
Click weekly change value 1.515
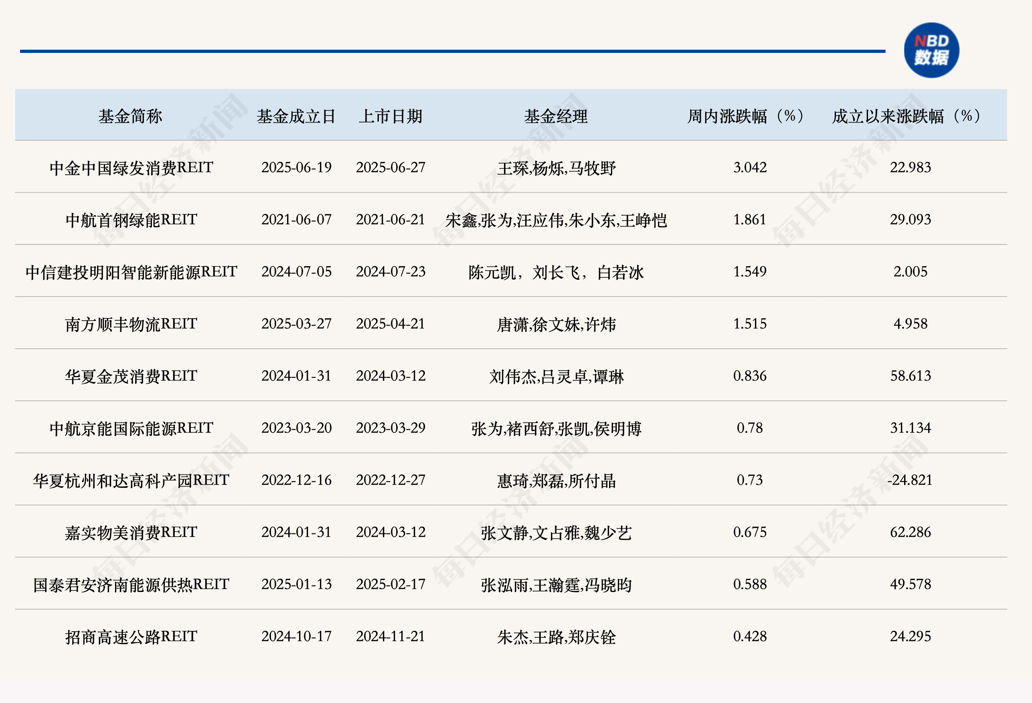pos(750,323)
